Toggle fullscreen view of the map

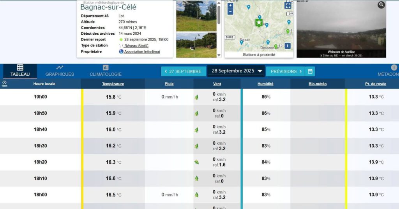(288, 5)
